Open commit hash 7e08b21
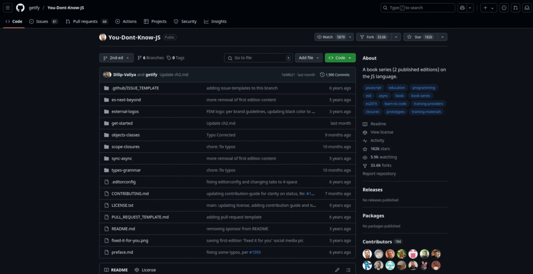This screenshot has height=274, width=533. tap(288, 75)
